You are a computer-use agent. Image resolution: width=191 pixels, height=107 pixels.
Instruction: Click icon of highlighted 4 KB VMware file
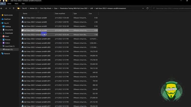coord(23,30)
